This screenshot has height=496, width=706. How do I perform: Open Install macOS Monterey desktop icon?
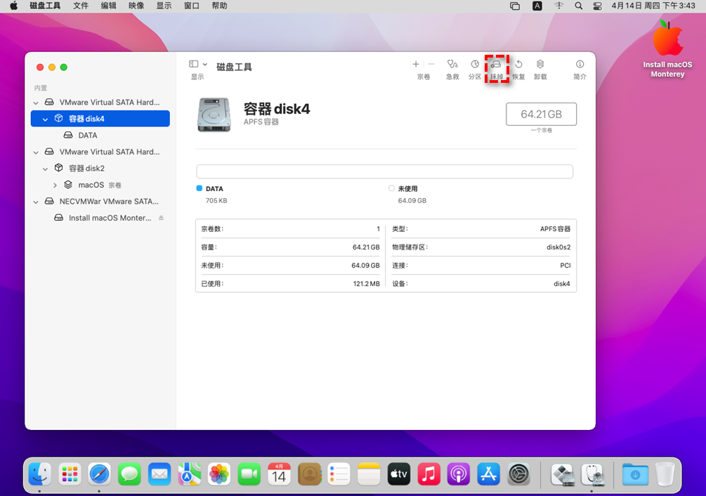click(668, 48)
